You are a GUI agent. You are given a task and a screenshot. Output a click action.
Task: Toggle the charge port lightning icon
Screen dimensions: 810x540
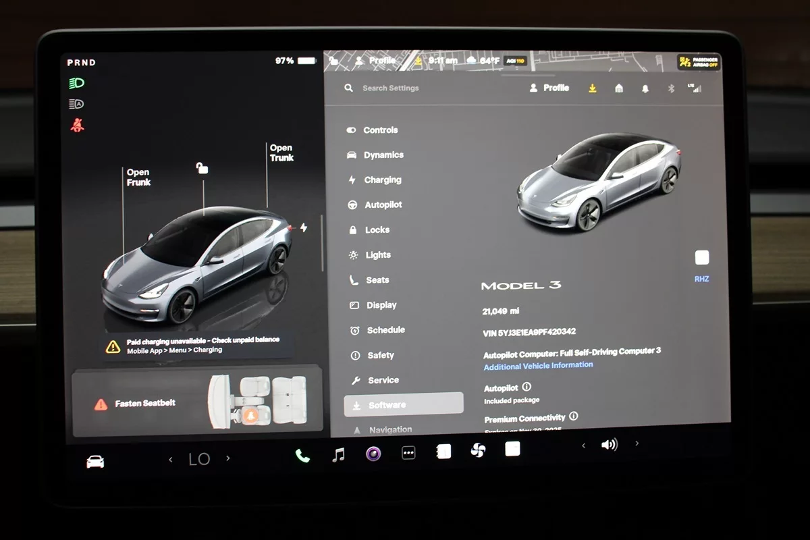(304, 227)
